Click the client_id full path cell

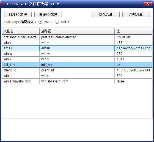[77, 70]
